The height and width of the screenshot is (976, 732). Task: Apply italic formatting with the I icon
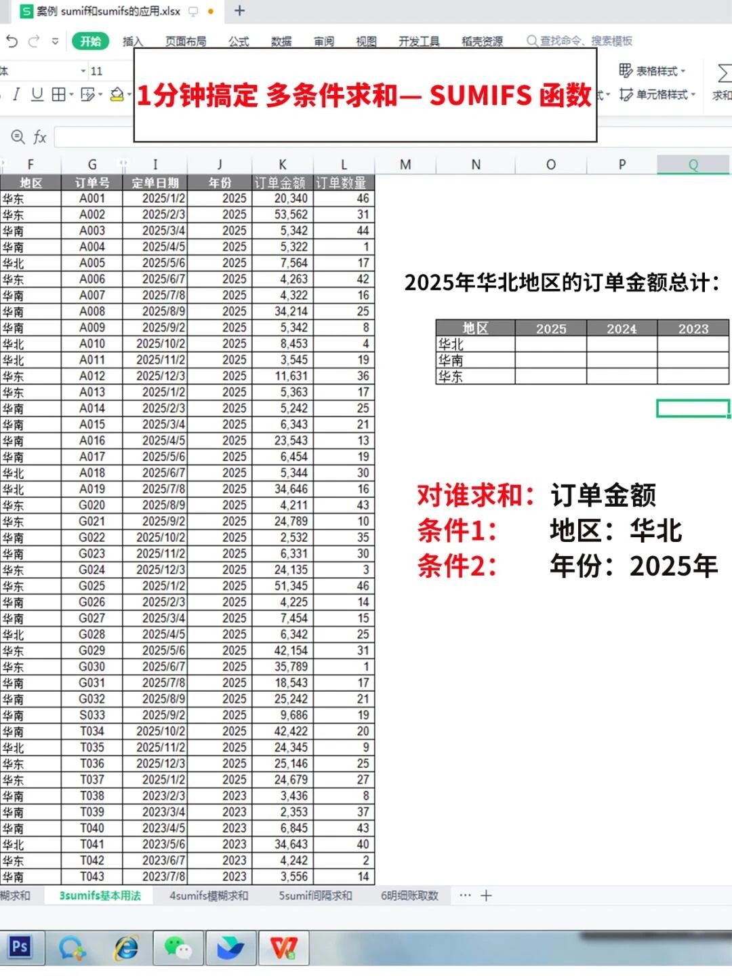click(16, 94)
